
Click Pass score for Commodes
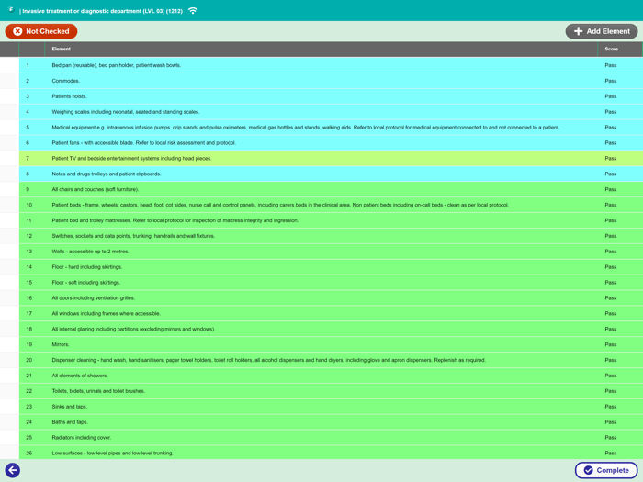click(611, 81)
